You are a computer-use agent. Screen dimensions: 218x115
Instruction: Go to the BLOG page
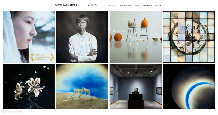click(137, 5)
